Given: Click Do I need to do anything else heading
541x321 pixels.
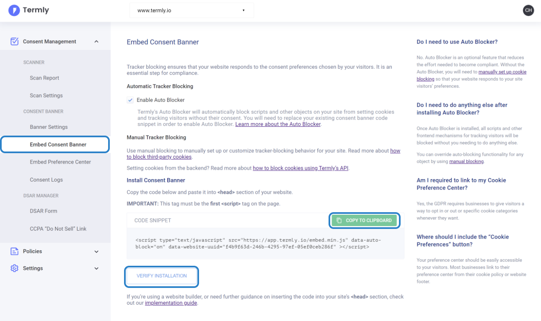Looking at the screenshot, I should pyautogui.click(x=462, y=109).
